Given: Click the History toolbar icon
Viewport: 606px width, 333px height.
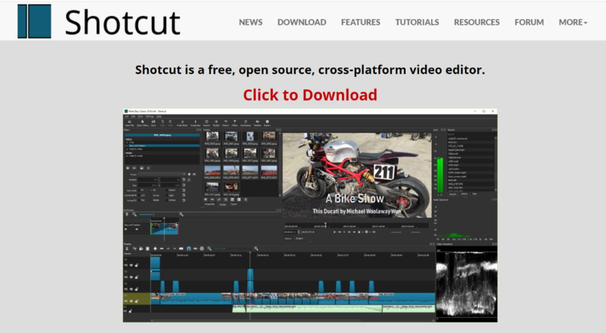Looking at the screenshot, I should pos(225,123).
